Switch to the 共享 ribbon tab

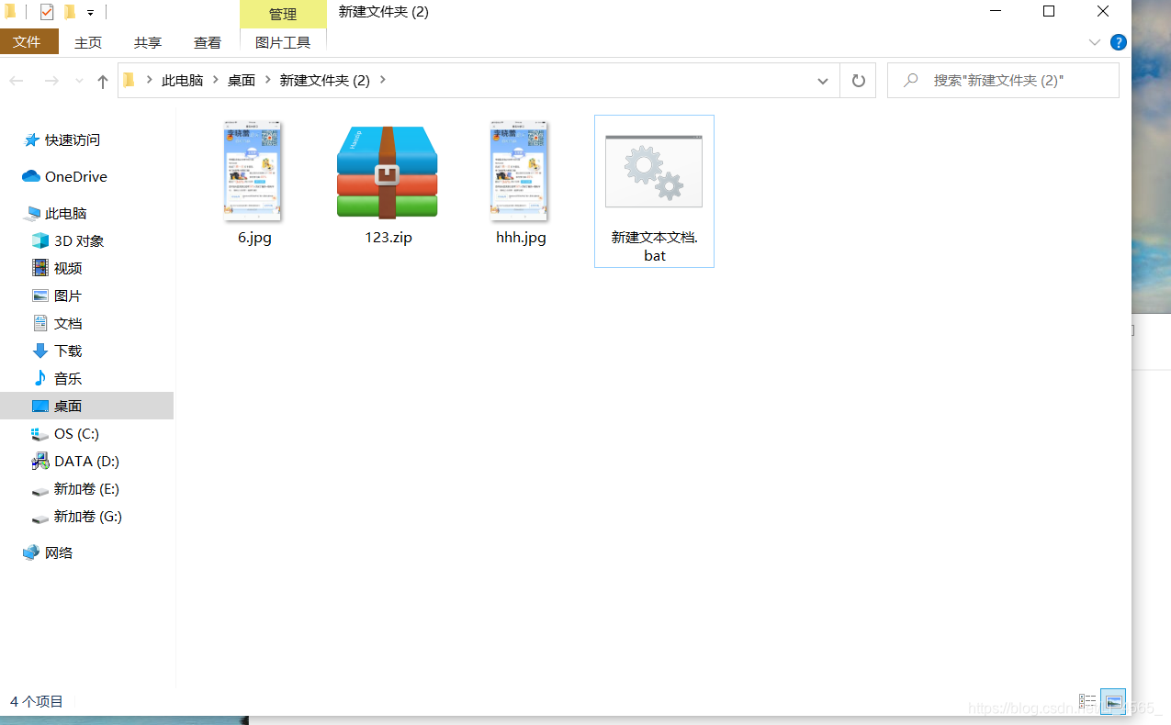tap(148, 42)
